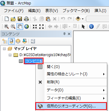Toggle List By Source view
The image size is (109, 111).
click(x=11, y=41)
